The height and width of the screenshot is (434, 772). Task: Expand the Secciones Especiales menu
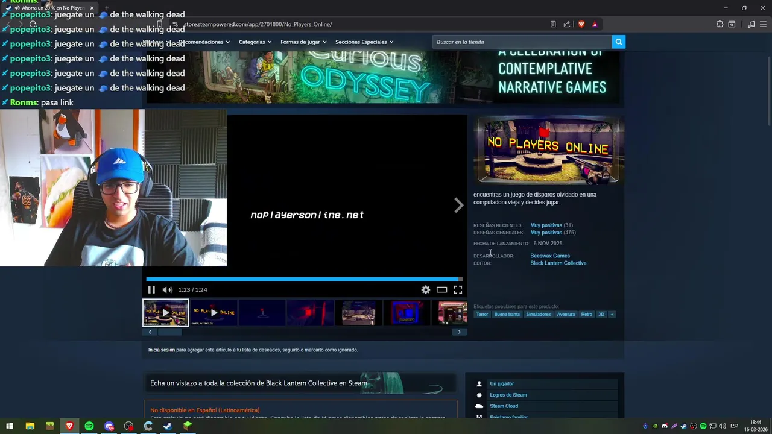click(364, 42)
